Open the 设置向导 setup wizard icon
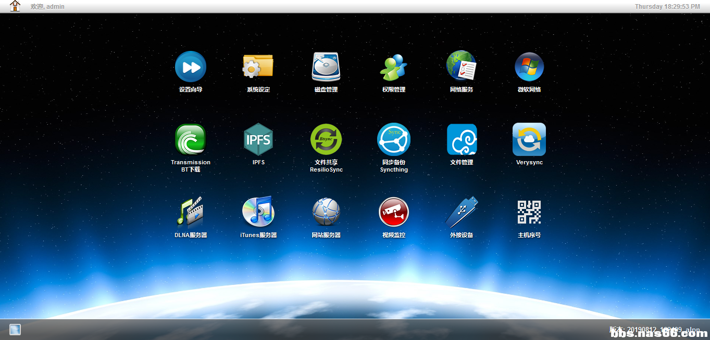Image resolution: width=710 pixels, height=340 pixels. (x=191, y=67)
